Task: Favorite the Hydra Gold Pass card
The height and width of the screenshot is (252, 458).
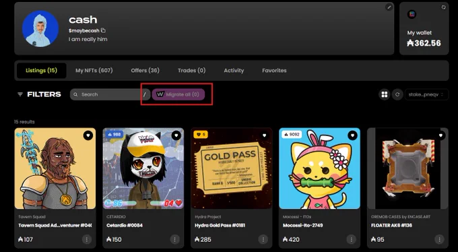Action: [264, 135]
